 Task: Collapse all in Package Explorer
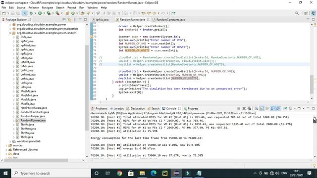[64, 20]
